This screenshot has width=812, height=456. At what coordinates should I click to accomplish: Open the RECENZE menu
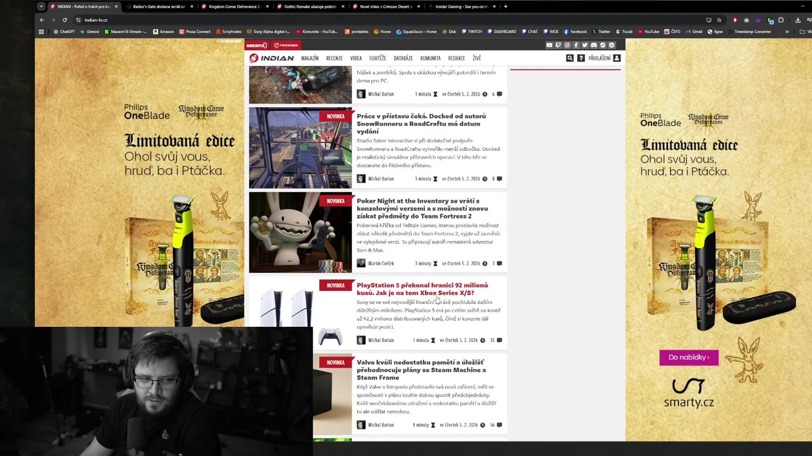click(x=334, y=58)
